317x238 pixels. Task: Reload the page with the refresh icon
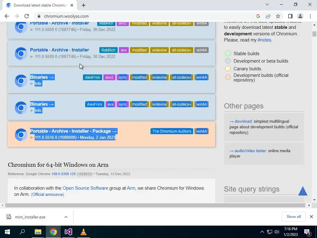[x=27, y=16]
